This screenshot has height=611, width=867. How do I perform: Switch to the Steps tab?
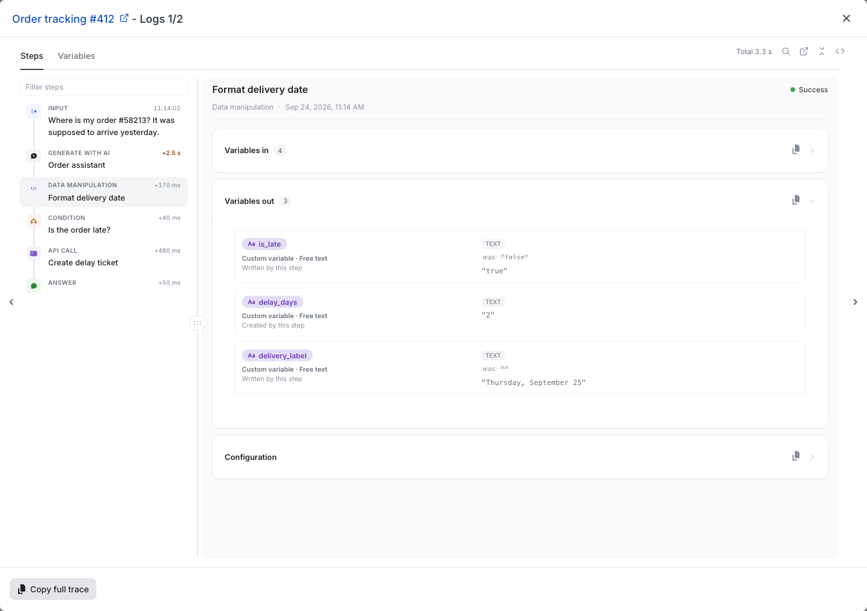(31, 56)
